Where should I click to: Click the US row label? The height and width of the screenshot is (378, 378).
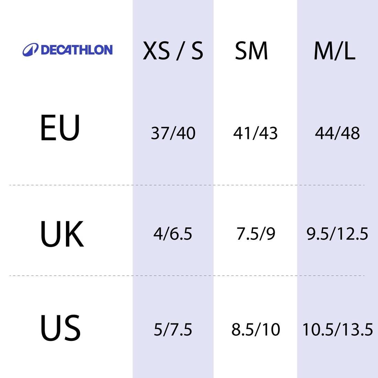(x=60, y=327)
